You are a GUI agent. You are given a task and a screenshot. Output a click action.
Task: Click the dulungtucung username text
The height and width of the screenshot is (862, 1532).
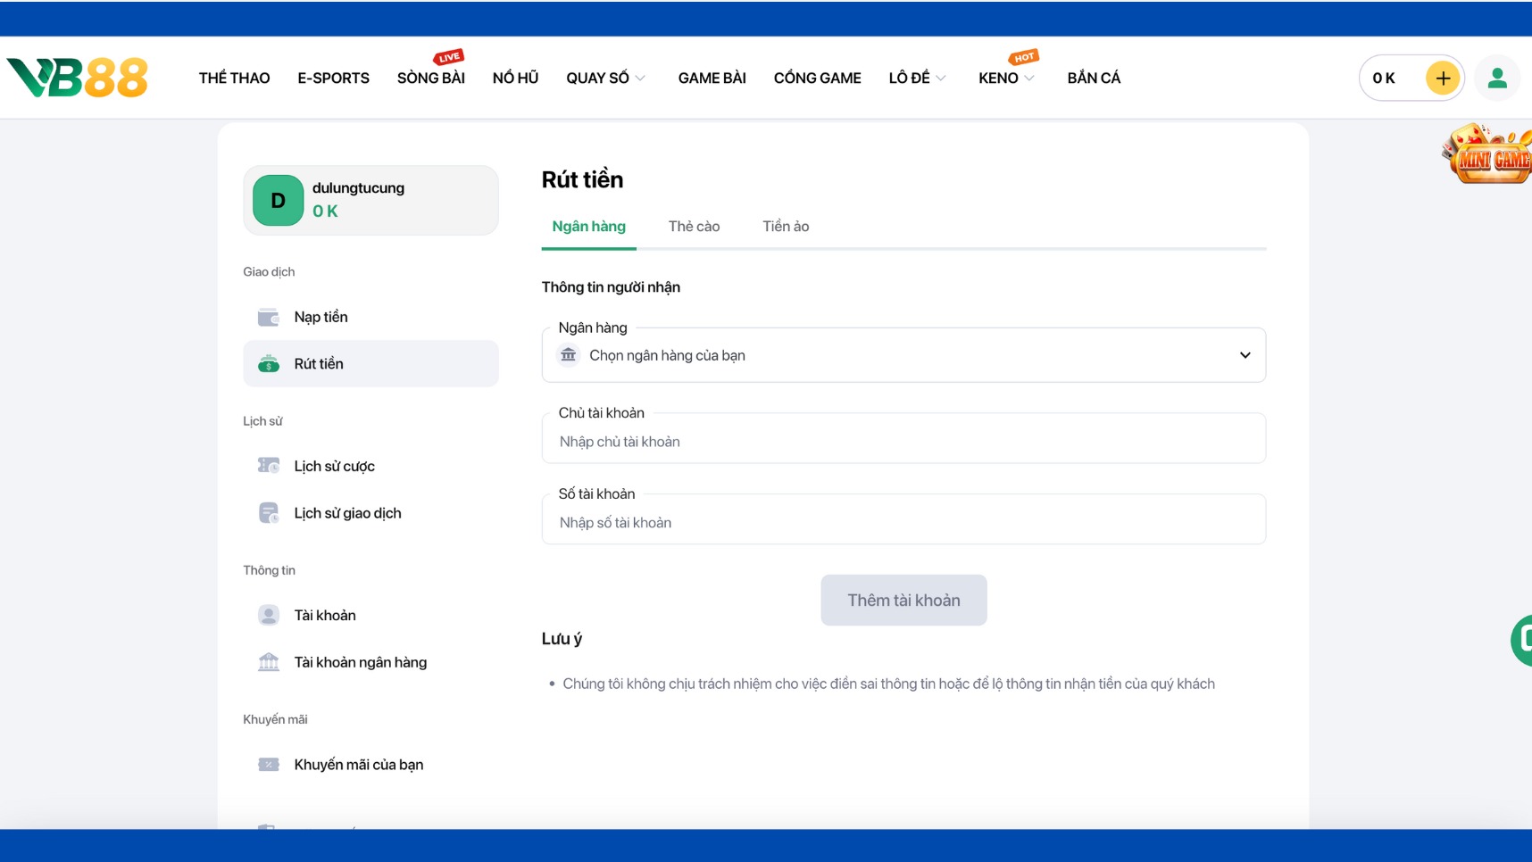[358, 188]
